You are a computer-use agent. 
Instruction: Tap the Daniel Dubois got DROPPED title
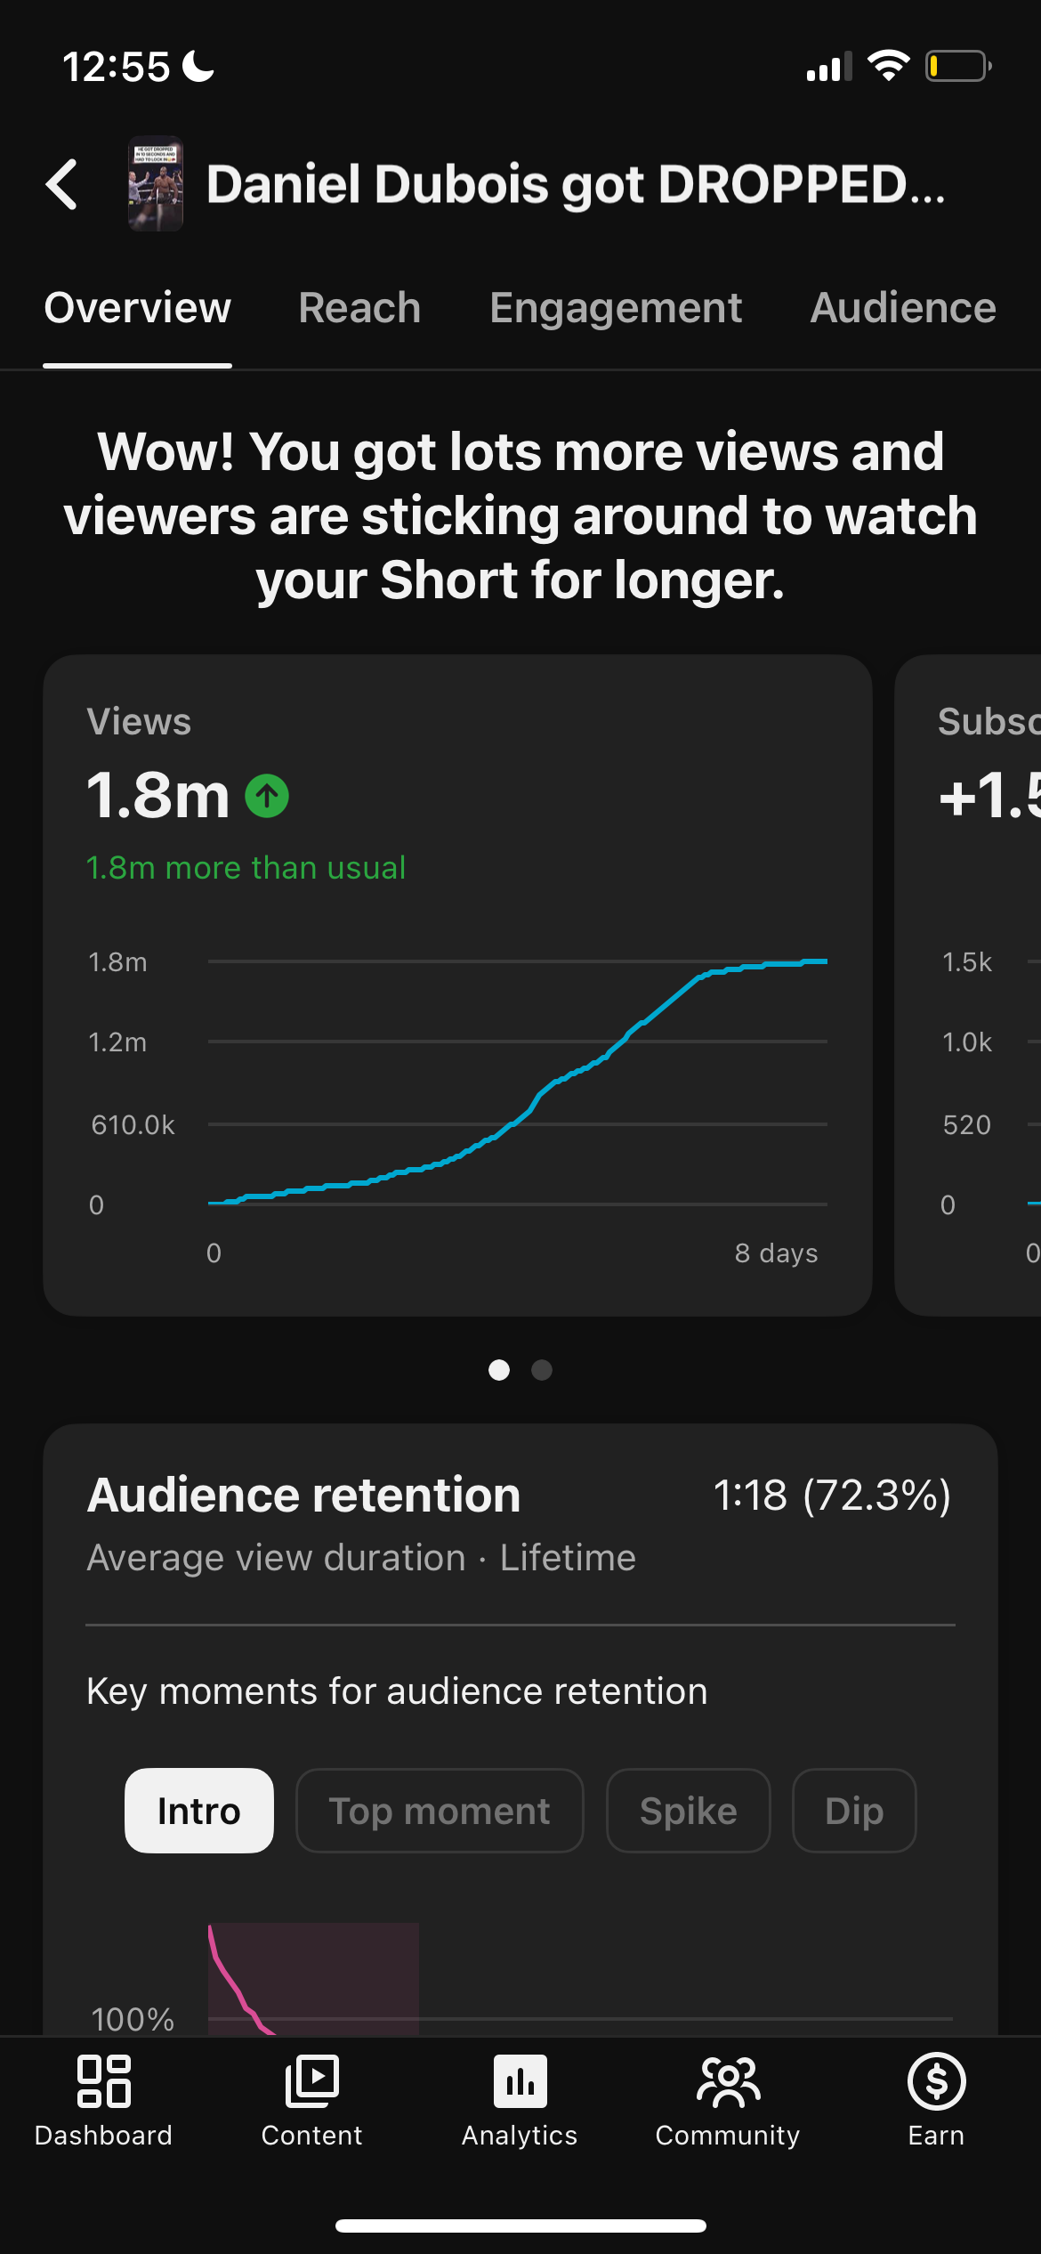[577, 184]
